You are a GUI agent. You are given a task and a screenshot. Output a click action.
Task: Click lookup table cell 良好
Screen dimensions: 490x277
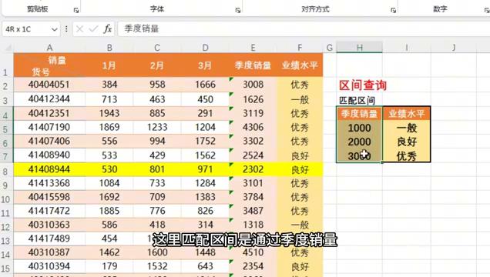(x=407, y=142)
